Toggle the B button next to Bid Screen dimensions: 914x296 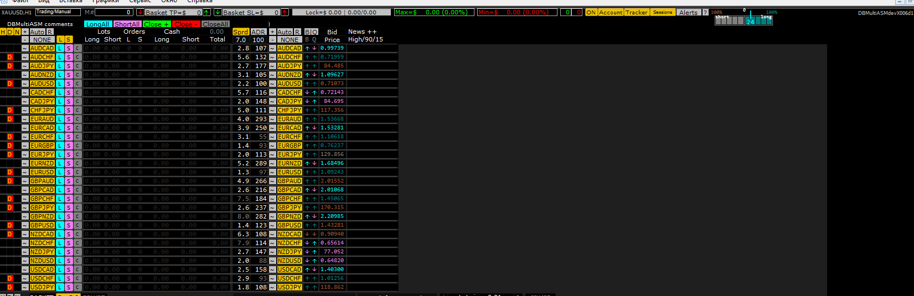coord(307,32)
